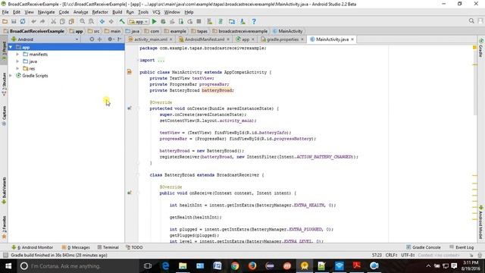Open the Refactor menu
Screen dimensions: 485x273
tap(100, 12)
